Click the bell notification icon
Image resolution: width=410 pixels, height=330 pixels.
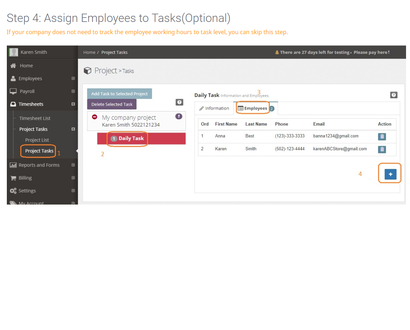277,52
